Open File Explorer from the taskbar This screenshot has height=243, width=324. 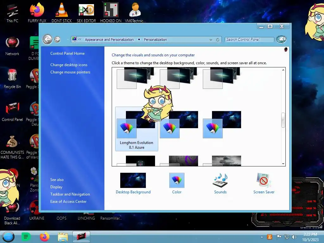click(63, 237)
